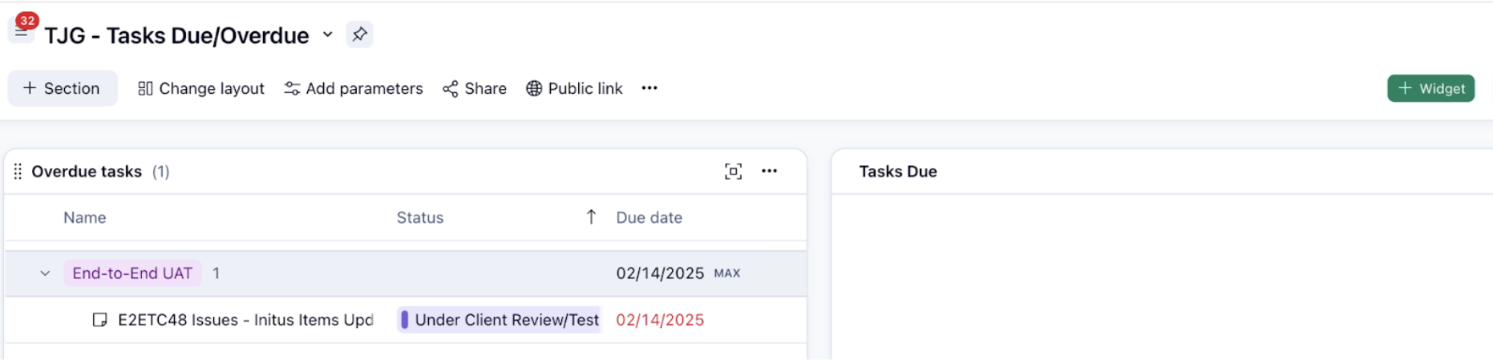The width and height of the screenshot is (1493, 364).
Task: Add a new Section
Action: [x=62, y=88]
